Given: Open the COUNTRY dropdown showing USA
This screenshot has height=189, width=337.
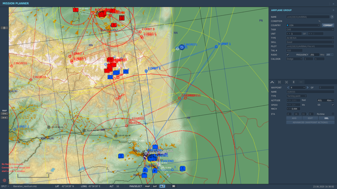Looking at the screenshot, I should [x=303, y=25].
